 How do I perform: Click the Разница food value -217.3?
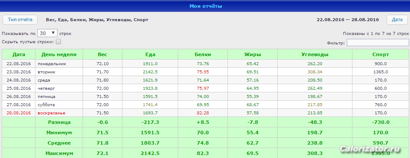point(151,122)
